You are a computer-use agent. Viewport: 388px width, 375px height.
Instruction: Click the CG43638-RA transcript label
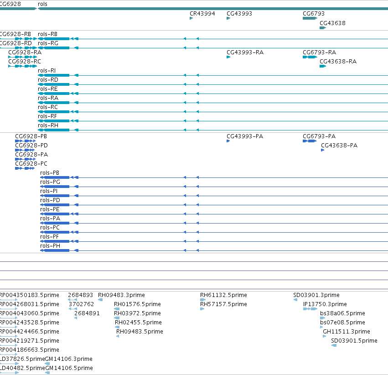coord(338,62)
